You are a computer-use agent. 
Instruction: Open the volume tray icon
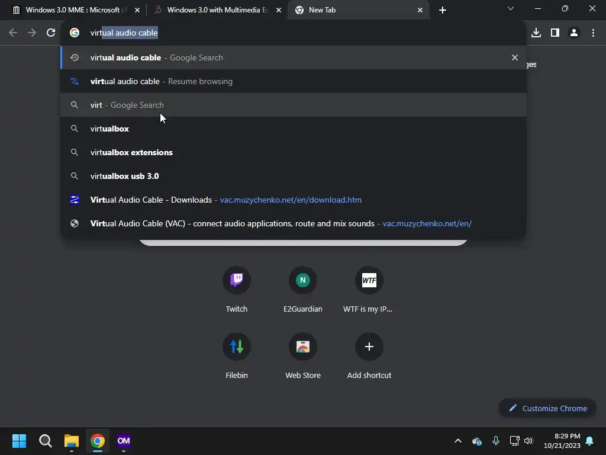528,441
